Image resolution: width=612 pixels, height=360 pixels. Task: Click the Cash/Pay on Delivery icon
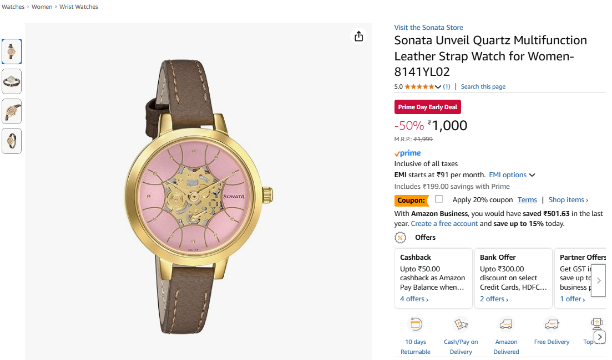click(x=461, y=324)
